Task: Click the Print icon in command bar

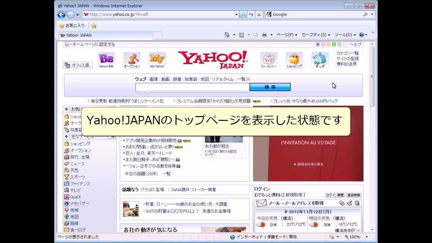Action: [265, 35]
